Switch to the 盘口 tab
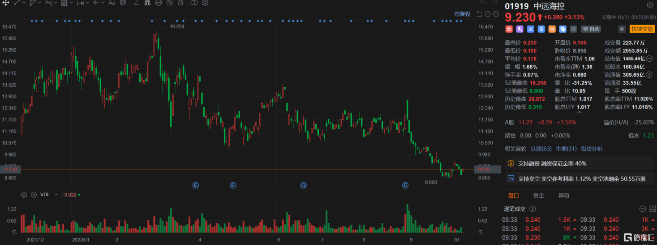This screenshot has width=657, height=245. 513,195
